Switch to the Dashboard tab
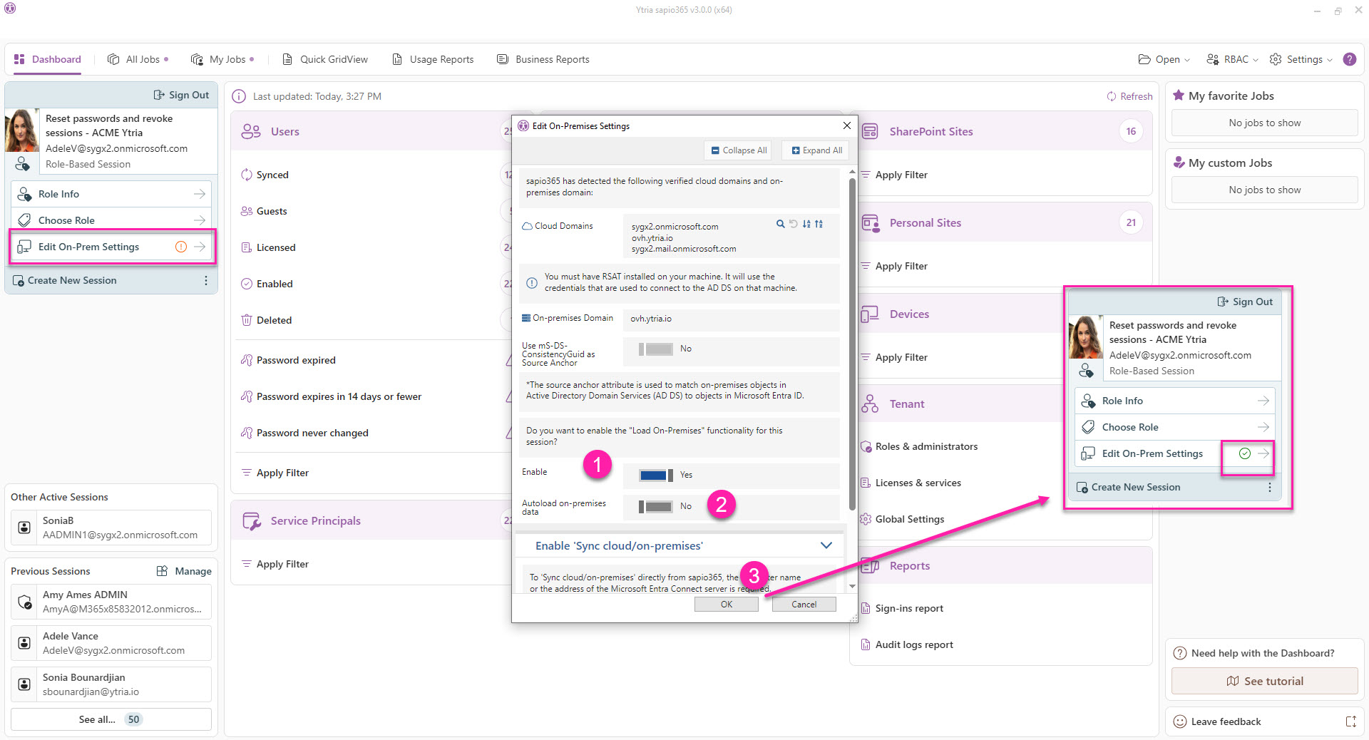This screenshot has height=740, width=1369. coord(48,59)
